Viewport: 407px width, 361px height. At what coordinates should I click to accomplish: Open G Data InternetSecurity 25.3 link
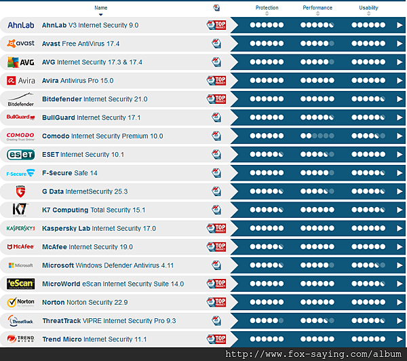tap(85, 191)
